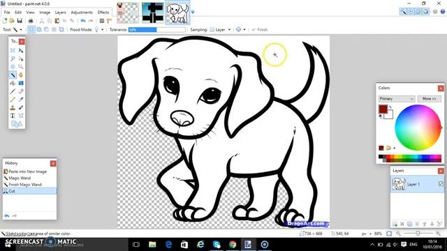Toggle the pixel grid toolbar button
This screenshot has width=447, height=251.
tap(102, 20)
